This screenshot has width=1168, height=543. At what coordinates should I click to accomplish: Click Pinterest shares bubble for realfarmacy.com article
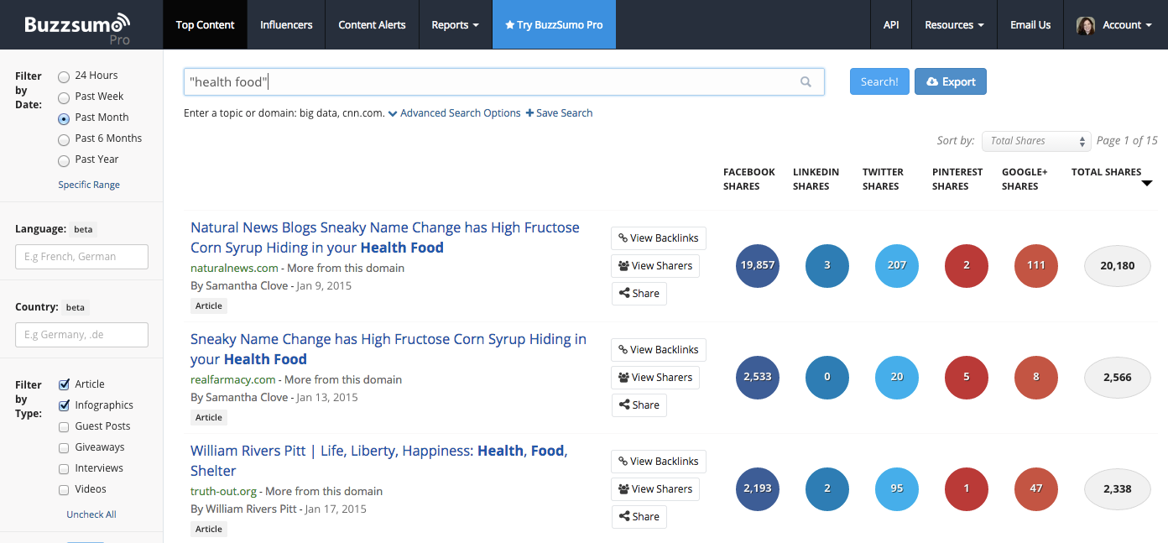pos(966,377)
